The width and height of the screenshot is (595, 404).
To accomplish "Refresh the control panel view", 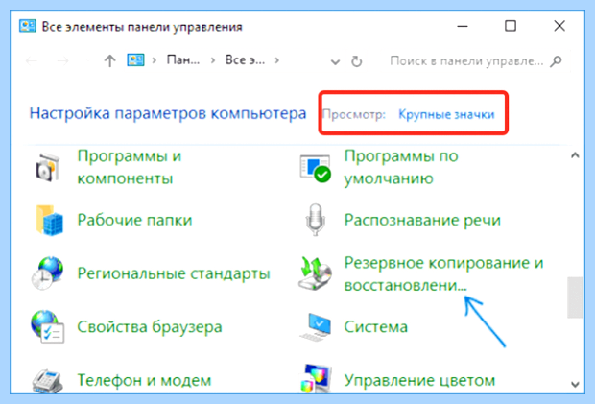I will (x=356, y=61).
